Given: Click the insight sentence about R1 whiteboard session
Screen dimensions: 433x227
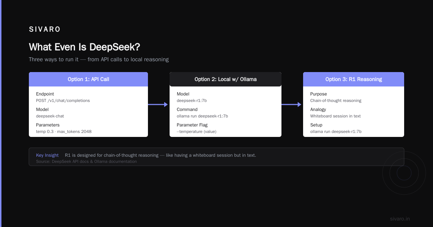Looking at the screenshot, I should pyautogui.click(x=161, y=155).
